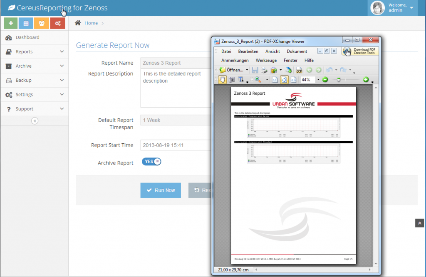Click the Report Description text area
The width and height of the screenshot is (426, 277).
(176, 88)
